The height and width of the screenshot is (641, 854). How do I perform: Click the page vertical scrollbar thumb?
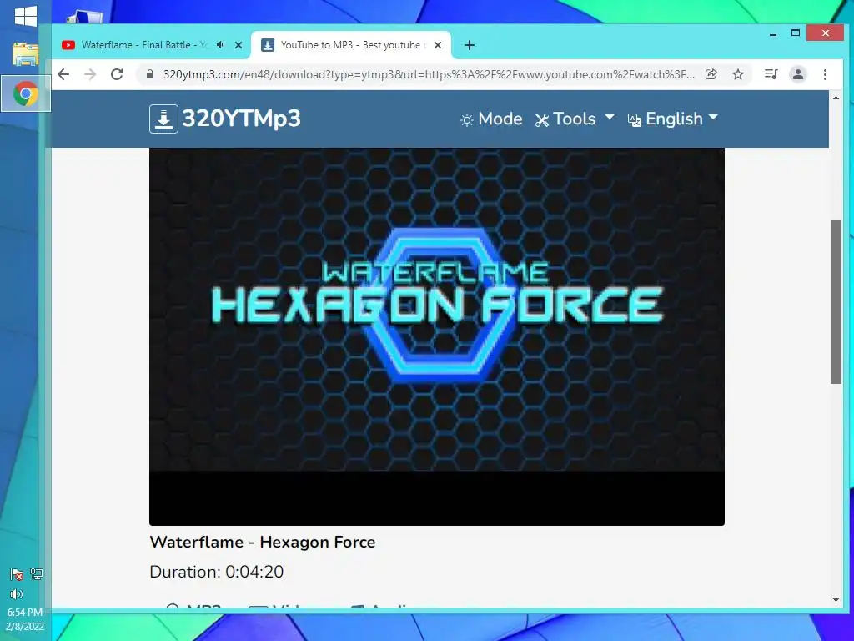click(836, 302)
